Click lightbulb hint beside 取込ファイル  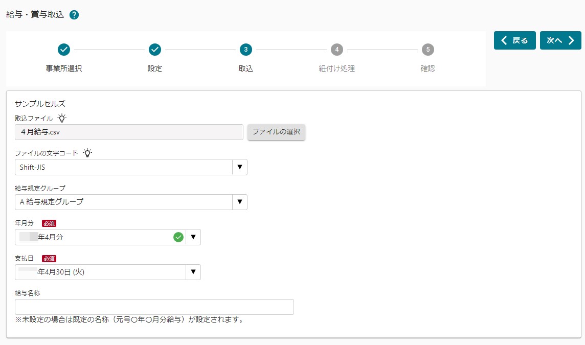62,118
